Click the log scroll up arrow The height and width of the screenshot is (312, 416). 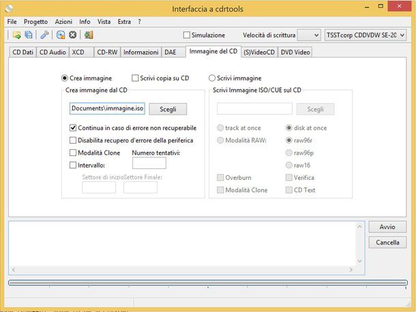point(360,227)
